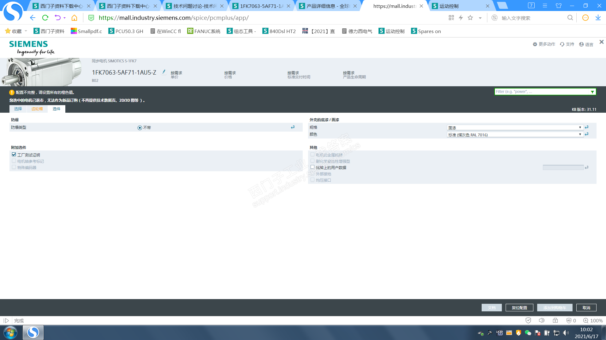Click the 复位配置 button

click(519, 308)
